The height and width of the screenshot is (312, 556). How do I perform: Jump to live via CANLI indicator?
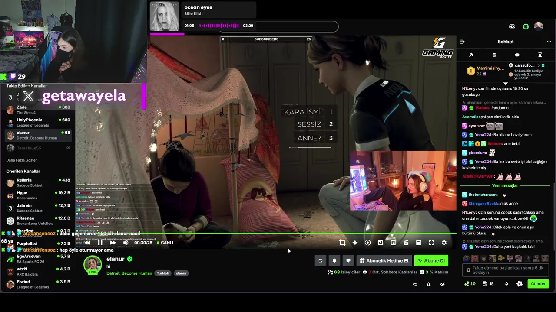click(x=165, y=243)
